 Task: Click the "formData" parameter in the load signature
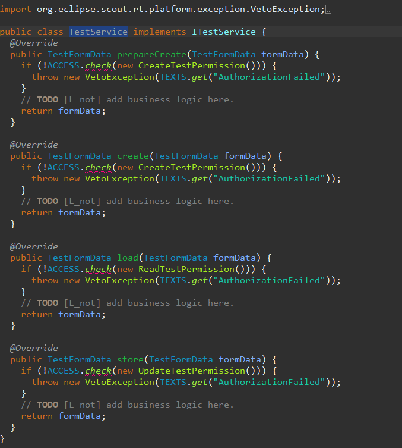point(235,258)
